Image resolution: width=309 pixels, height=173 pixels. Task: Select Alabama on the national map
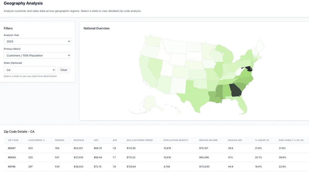pyautogui.click(x=227, y=91)
